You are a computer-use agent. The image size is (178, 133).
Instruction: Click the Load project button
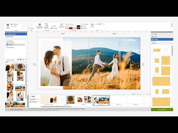point(14,24)
